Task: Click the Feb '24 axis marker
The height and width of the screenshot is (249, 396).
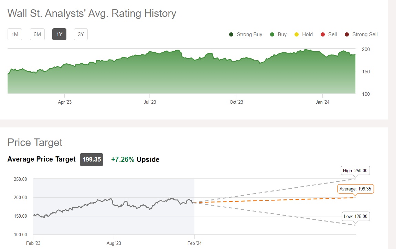Action: (194, 243)
